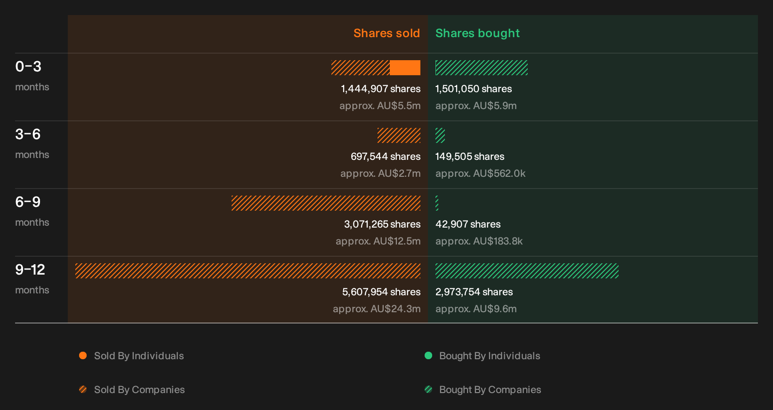Click the 3,071,265 shares sold value
This screenshot has height=410, width=773.
[382, 224]
